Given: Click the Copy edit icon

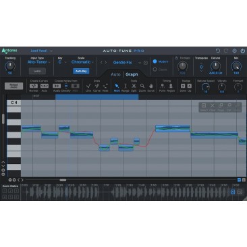Looking at the screenshot, I should [x=221, y=105].
